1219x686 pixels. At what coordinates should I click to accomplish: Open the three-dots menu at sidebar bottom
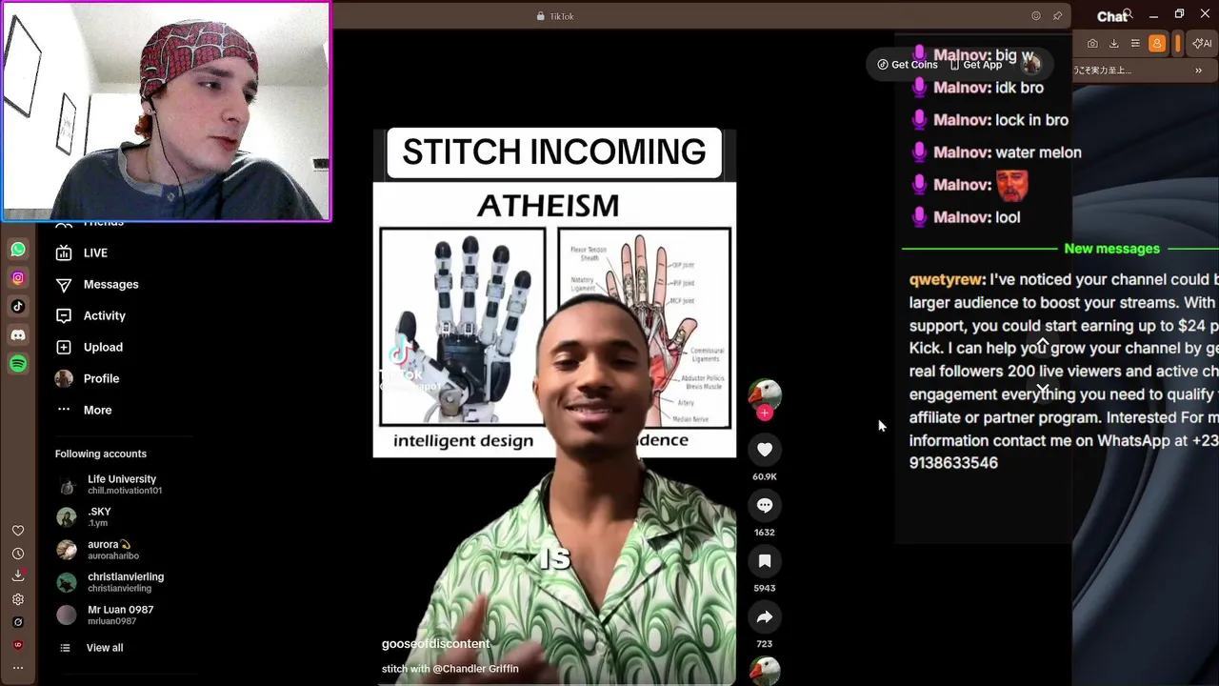click(18, 668)
